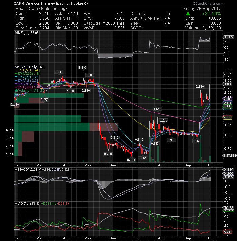Click the 0.913 low annotation
237x241 pixels.
tap(155, 144)
